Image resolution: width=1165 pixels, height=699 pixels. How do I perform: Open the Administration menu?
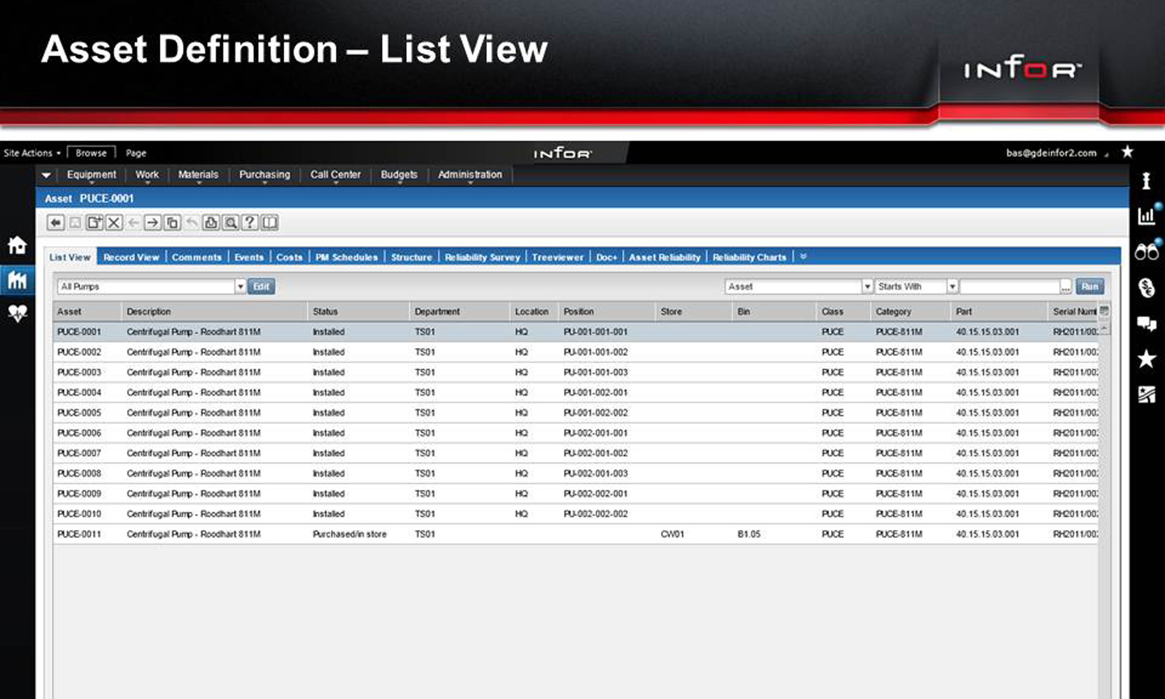[470, 175]
